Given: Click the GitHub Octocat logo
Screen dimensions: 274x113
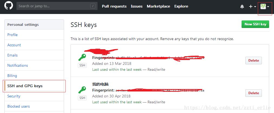Looking at the screenshot, I should click(x=9, y=6).
